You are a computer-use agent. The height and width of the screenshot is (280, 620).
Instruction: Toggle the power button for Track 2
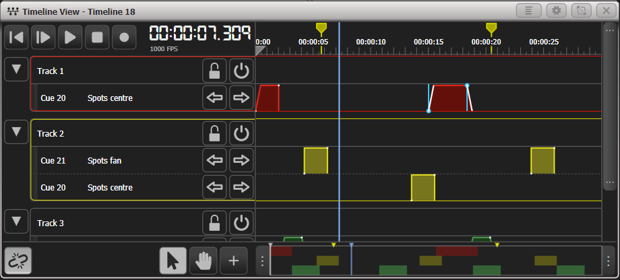(x=241, y=133)
